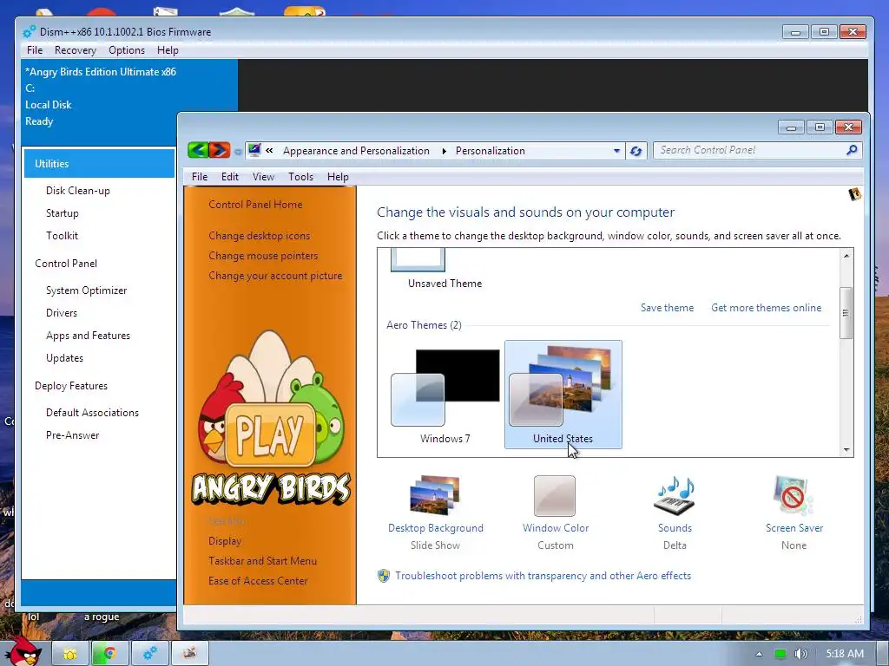This screenshot has height=666, width=889.
Task: Click the Utilities header in Dism++
Action: coord(99,164)
